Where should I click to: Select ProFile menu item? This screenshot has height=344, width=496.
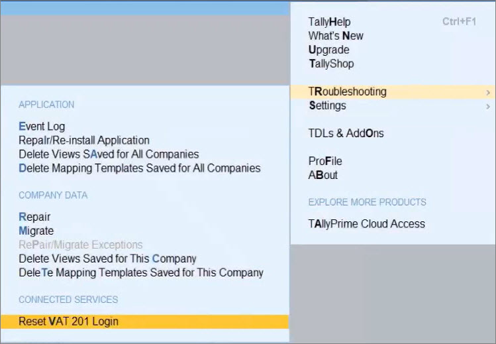coord(325,161)
